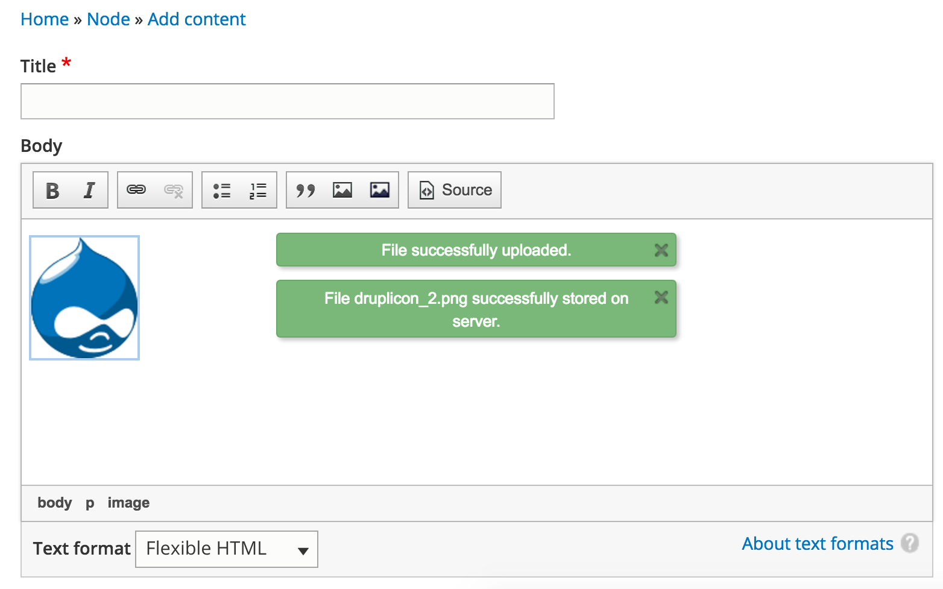This screenshot has width=943, height=589.
Task: Toggle bold formatting in the editor
Action: click(52, 189)
